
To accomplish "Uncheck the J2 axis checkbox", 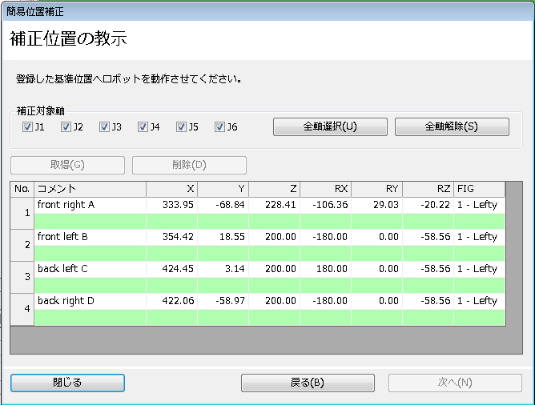I will pyautogui.click(x=66, y=127).
